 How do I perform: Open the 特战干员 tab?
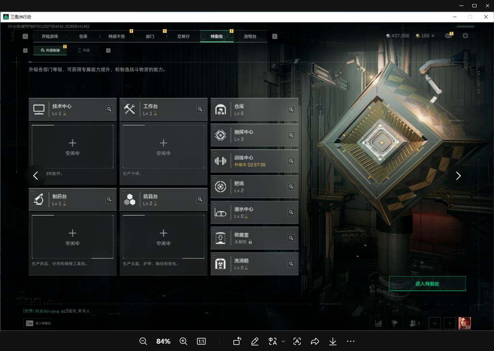pyautogui.click(x=116, y=36)
